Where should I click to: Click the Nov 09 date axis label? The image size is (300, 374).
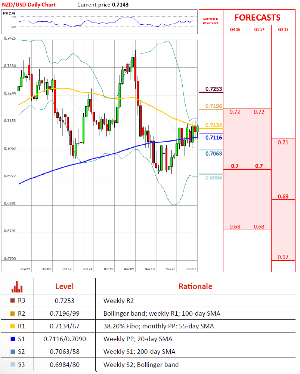click(129, 269)
